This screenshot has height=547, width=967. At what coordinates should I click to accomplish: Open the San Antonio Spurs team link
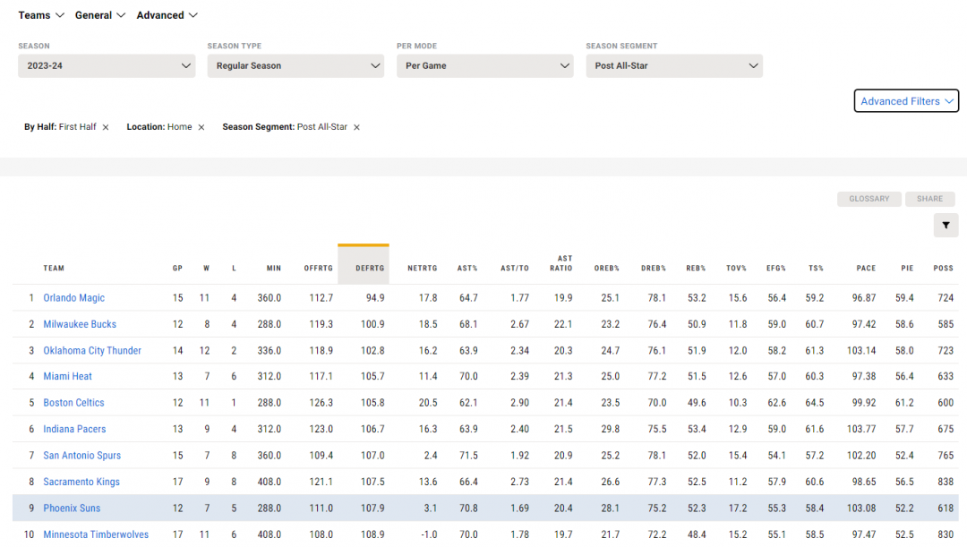[x=82, y=456]
